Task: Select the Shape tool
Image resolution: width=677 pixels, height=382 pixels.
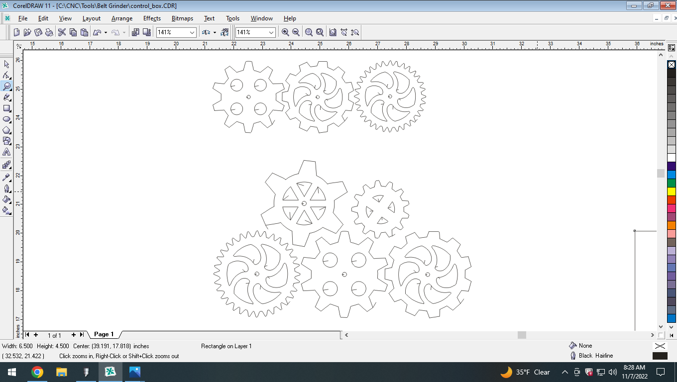Action: click(6, 75)
